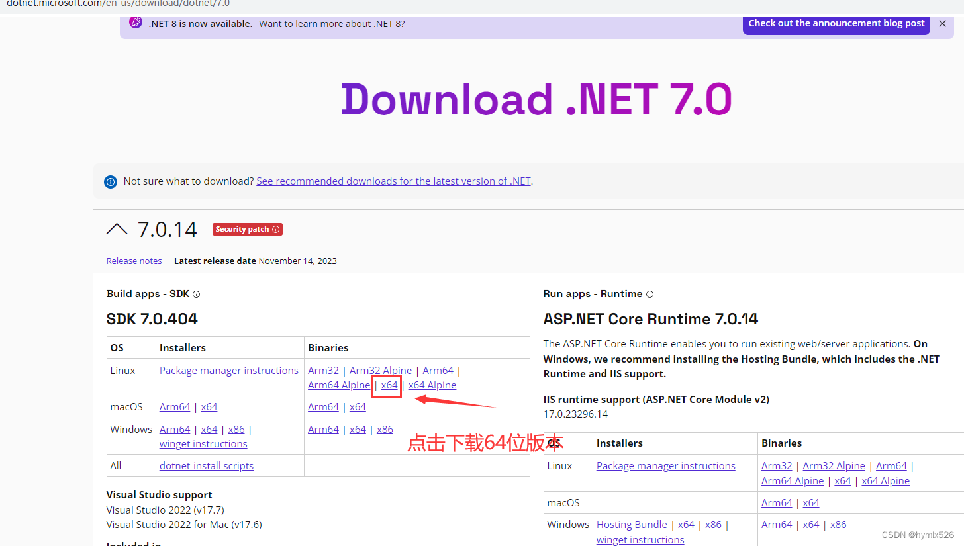Download SDK Linux Arm32 binary
Viewport: 964px width, 546px height.
tap(323, 370)
